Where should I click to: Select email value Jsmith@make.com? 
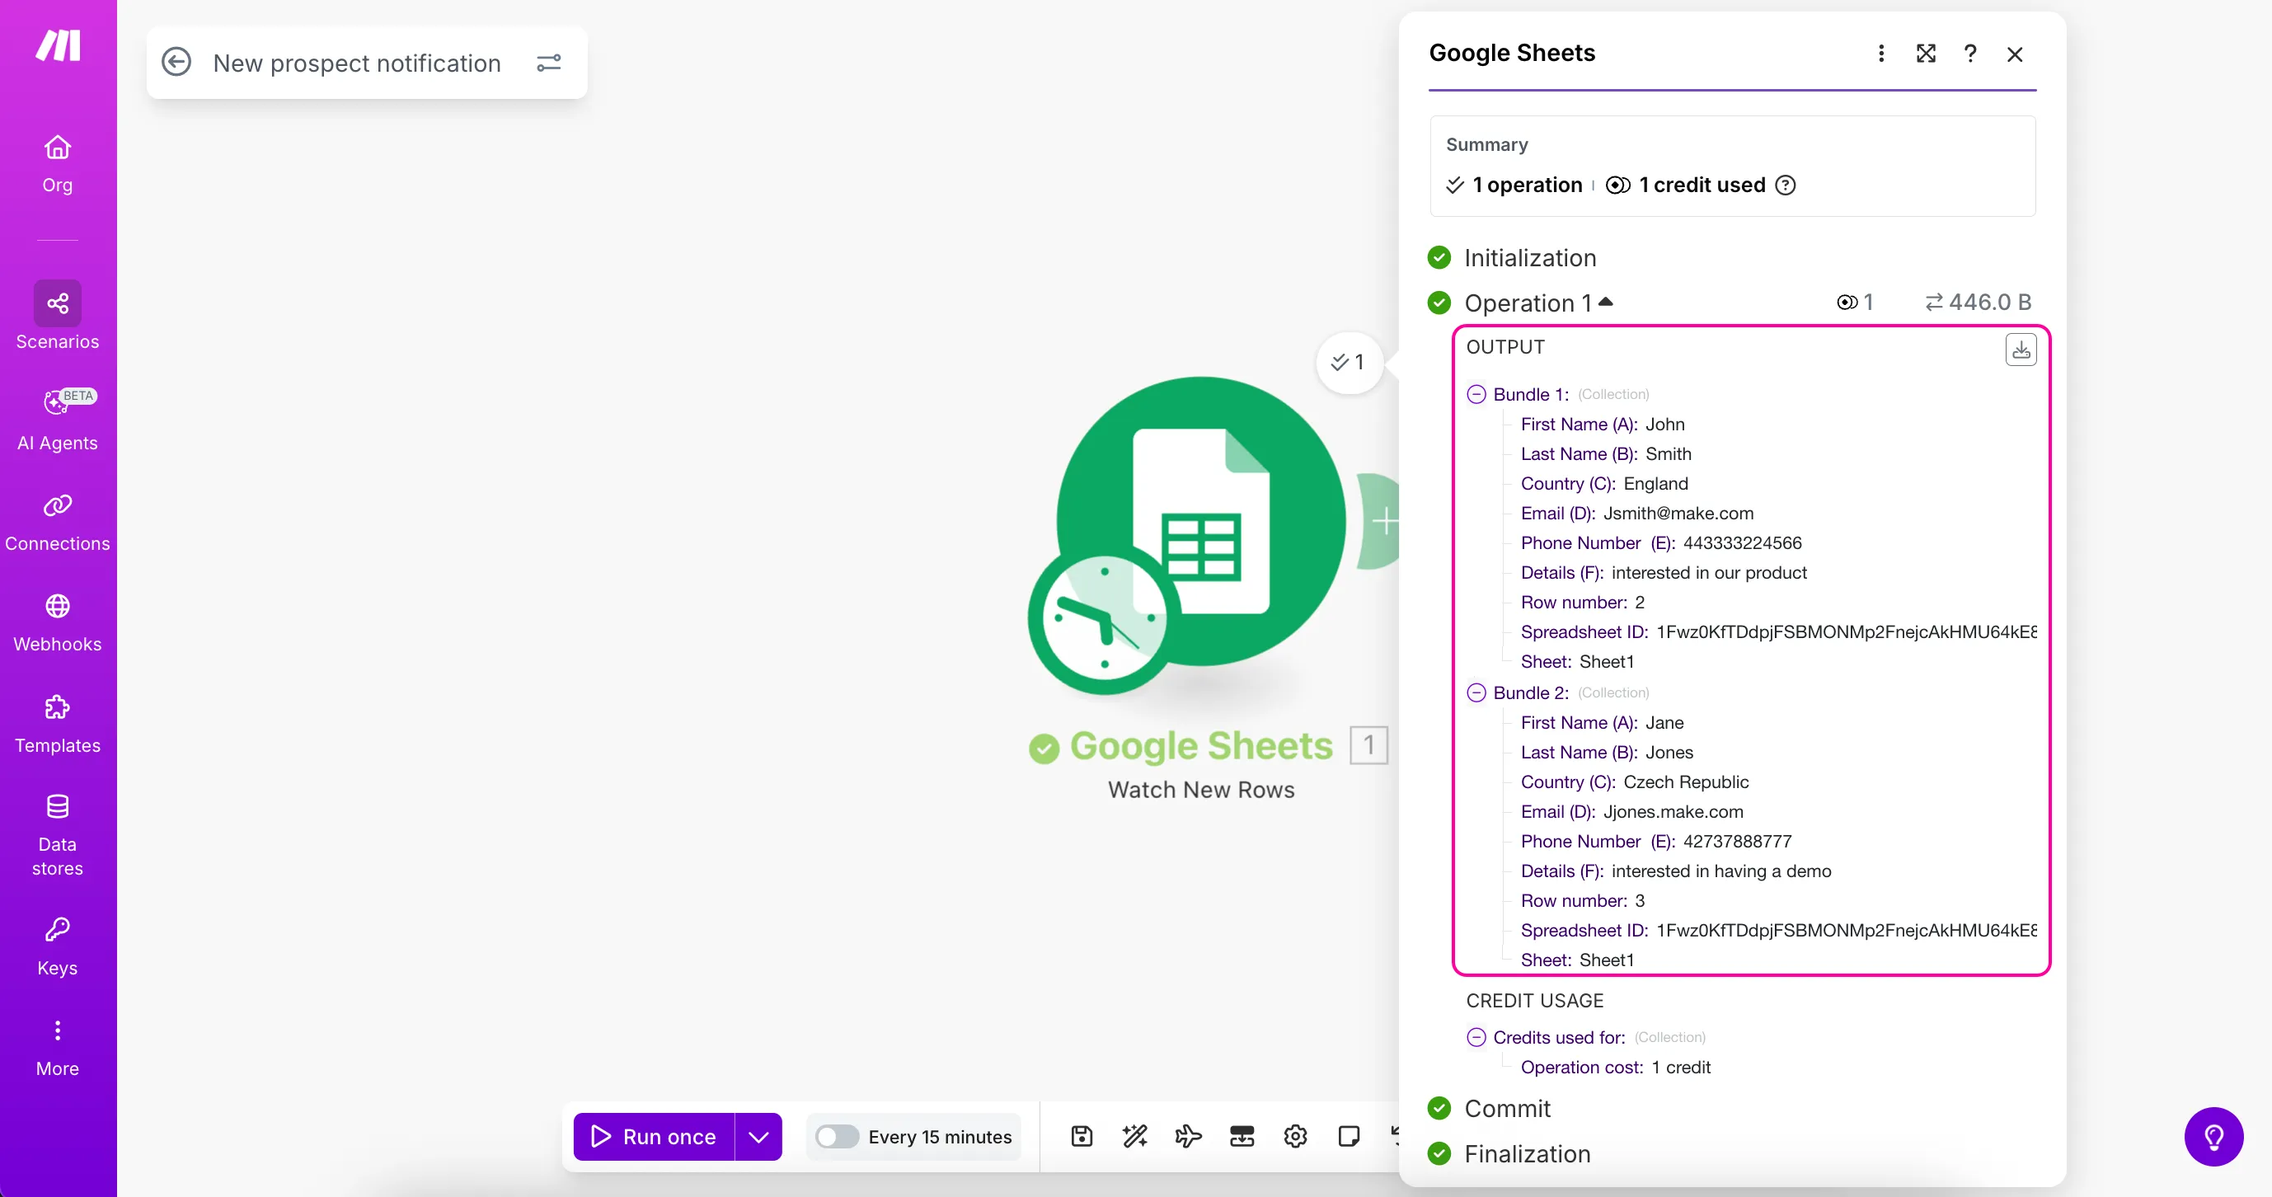pyautogui.click(x=1678, y=514)
